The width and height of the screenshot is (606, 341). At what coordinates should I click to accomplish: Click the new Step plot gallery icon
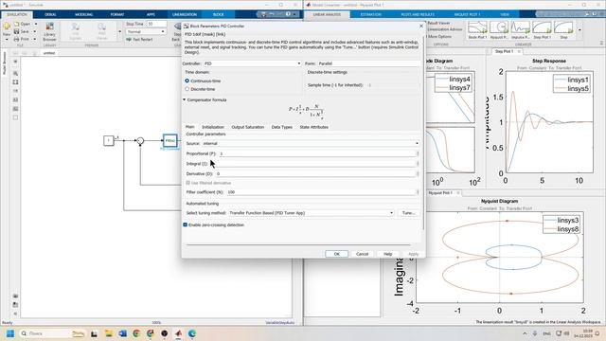click(563, 30)
